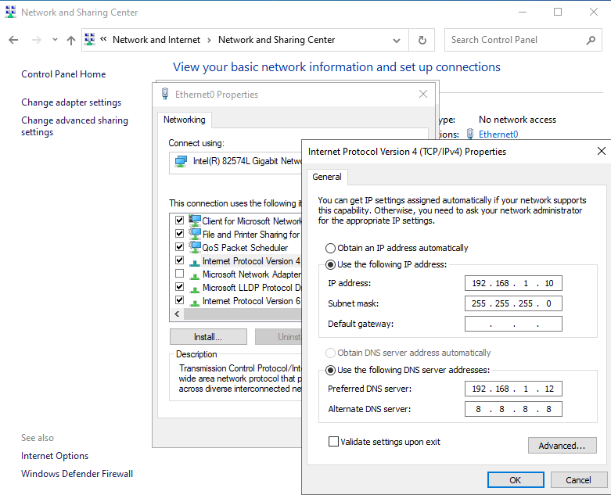Click the Control Panel address bar icon
The height and width of the screenshot is (495, 611).
tap(90, 39)
